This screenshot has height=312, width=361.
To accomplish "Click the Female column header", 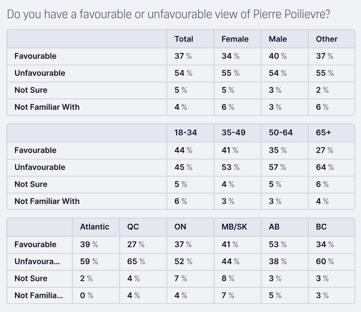I will [x=235, y=39].
